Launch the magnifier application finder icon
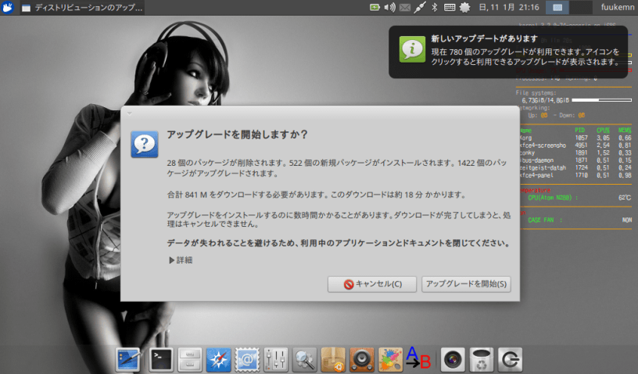 tap(304, 360)
